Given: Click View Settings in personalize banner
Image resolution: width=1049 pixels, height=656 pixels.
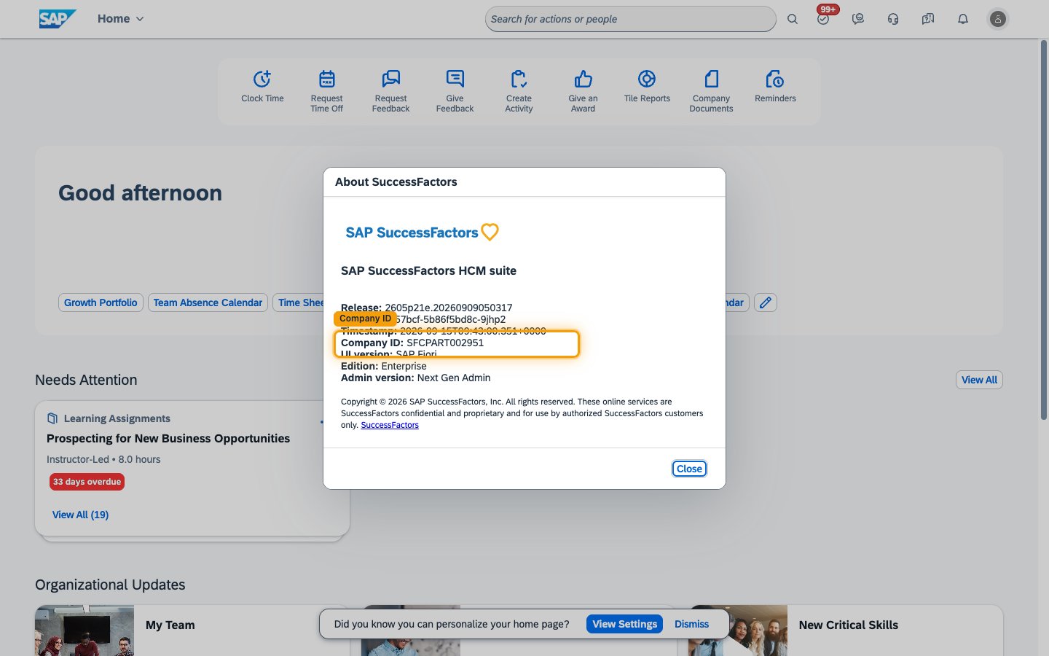Looking at the screenshot, I should pos(624,624).
